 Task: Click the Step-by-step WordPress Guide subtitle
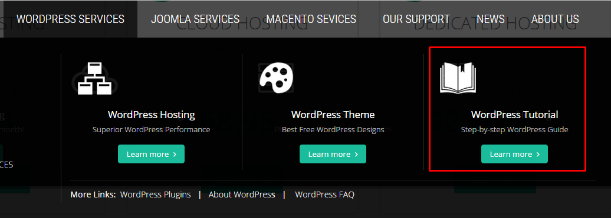coord(514,129)
